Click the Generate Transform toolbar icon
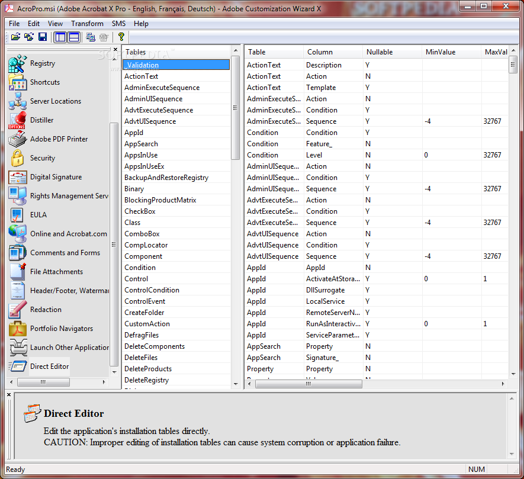Viewport: 524px width, 479px height. point(90,37)
